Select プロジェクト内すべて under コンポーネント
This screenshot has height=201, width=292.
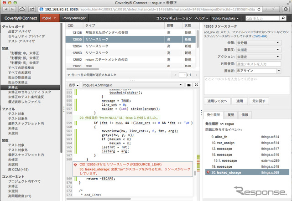coord(24,181)
